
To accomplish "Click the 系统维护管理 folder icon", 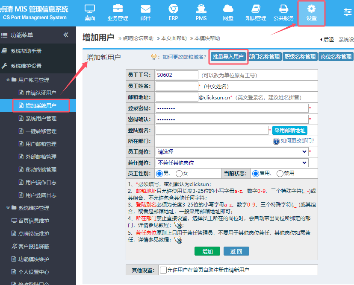I will (x=14, y=207).
